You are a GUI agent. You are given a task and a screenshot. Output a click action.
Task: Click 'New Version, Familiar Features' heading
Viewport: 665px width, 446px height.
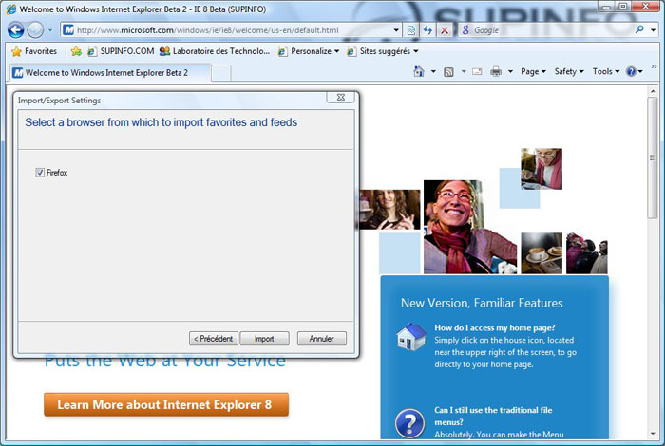click(x=482, y=303)
